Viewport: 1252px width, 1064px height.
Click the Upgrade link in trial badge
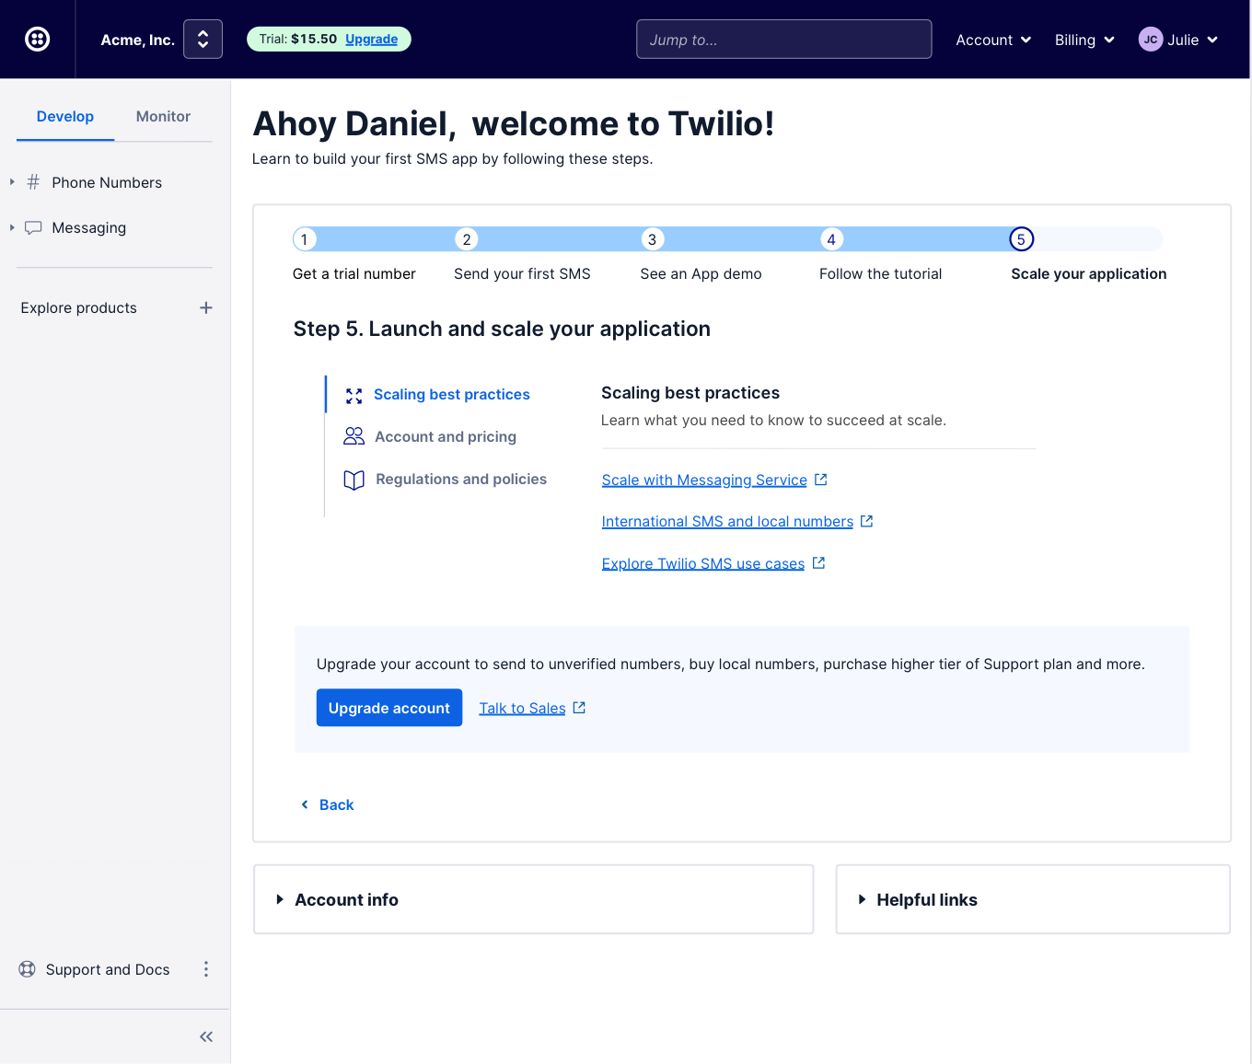pos(371,39)
